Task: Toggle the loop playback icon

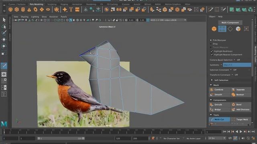Action: coord(230,138)
